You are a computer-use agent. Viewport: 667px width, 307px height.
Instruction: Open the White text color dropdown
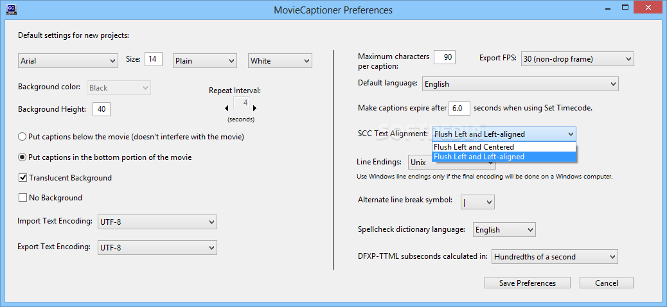pyautogui.click(x=280, y=61)
